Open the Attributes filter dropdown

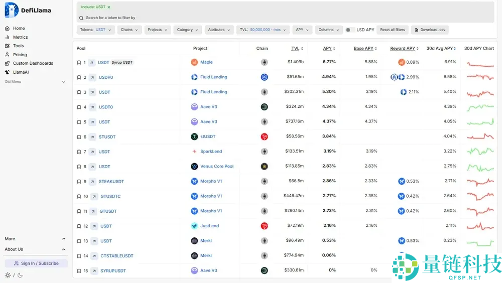coord(219,30)
